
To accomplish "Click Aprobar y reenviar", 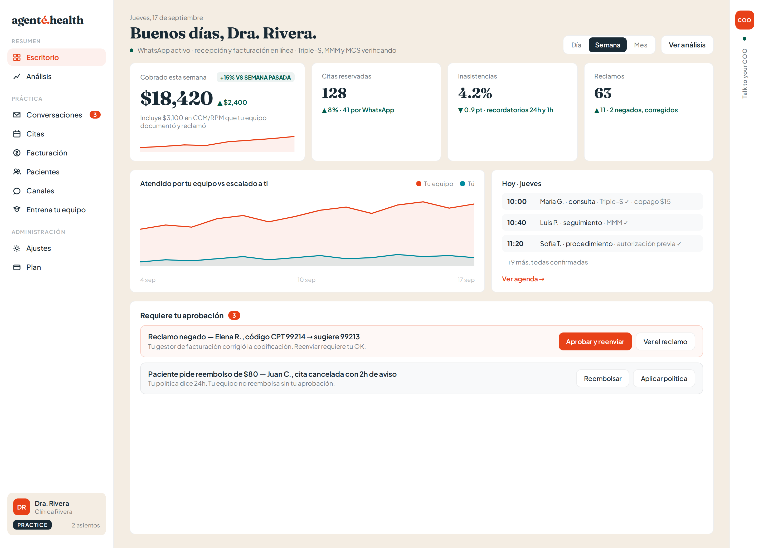I will pos(595,342).
